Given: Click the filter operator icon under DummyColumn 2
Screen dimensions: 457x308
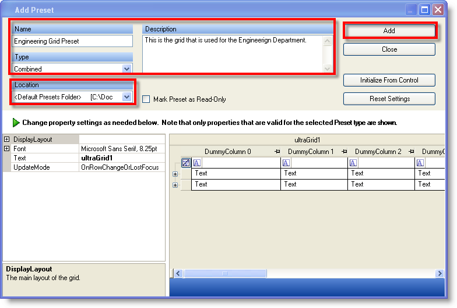Looking at the screenshot, I should (353, 163).
